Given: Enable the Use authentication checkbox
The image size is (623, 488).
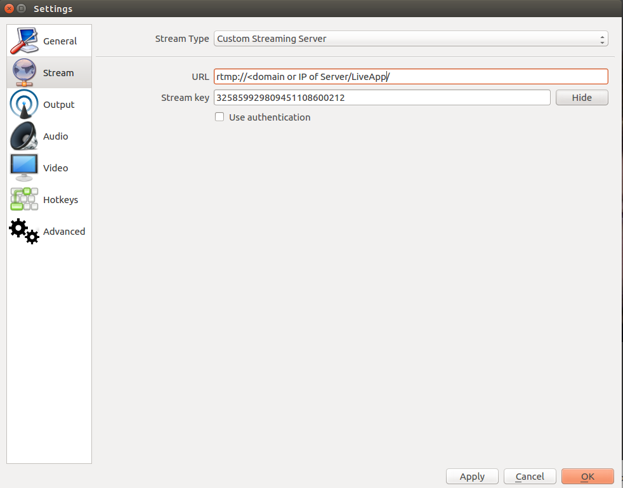Looking at the screenshot, I should [x=220, y=117].
